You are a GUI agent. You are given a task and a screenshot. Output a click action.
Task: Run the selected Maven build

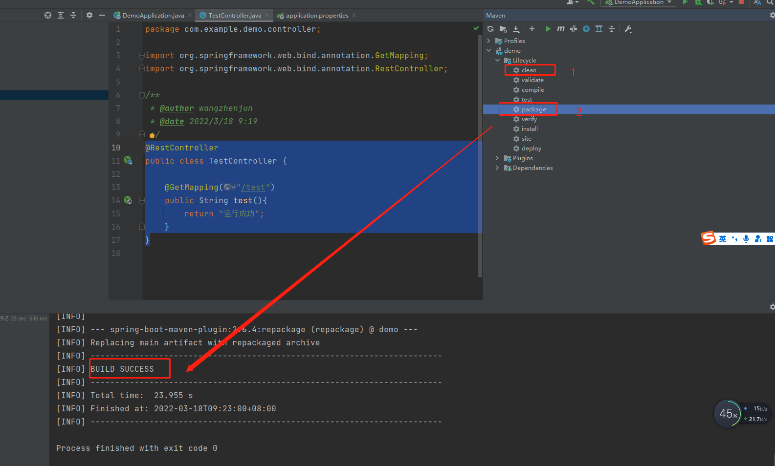[x=548, y=29]
